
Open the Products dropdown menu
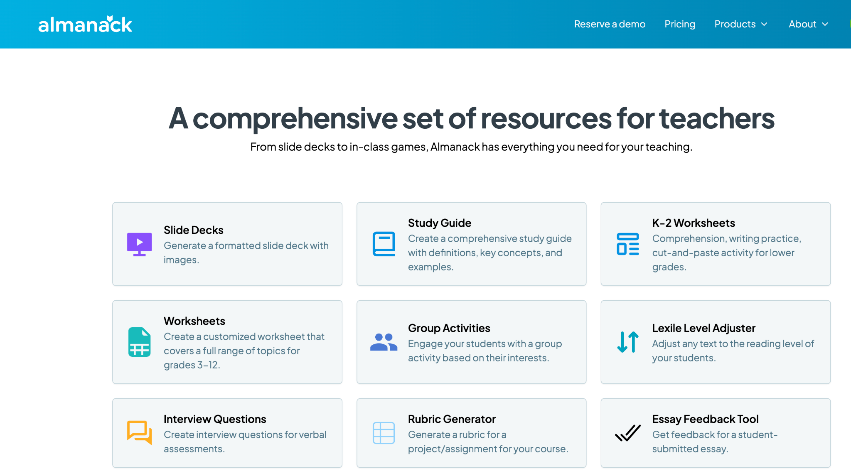point(735,24)
